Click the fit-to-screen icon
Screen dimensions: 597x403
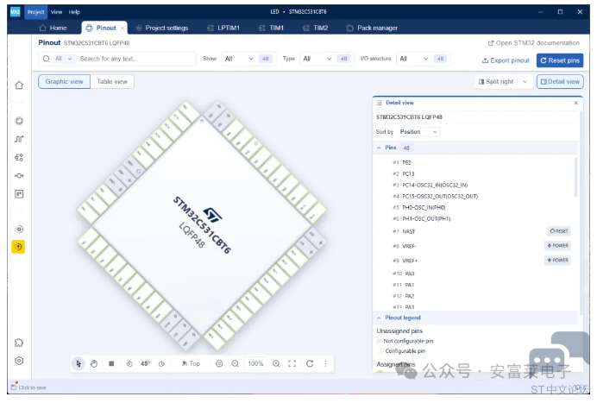pyautogui.click(x=292, y=363)
